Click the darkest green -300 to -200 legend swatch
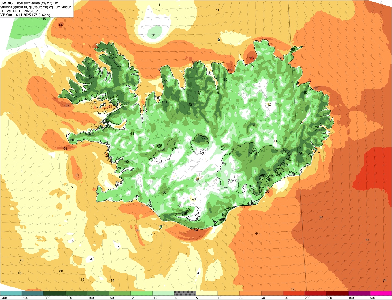392x300 pixels. (x=54, y=293)
